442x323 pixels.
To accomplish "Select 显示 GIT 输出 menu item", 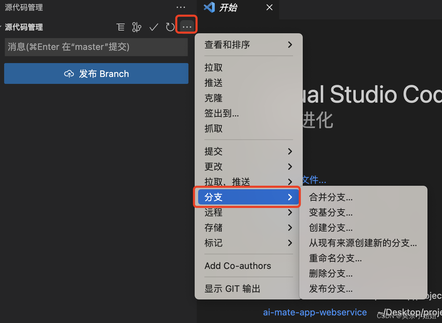I will click(x=232, y=289).
